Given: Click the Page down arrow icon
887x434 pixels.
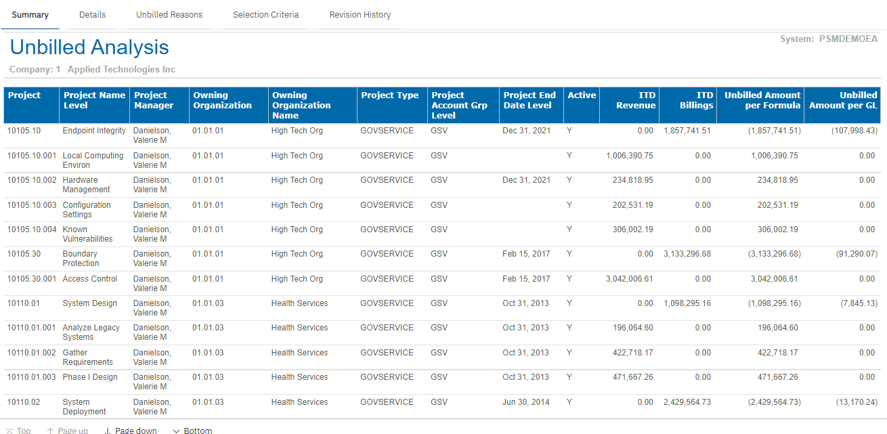Looking at the screenshot, I should tap(108, 431).
